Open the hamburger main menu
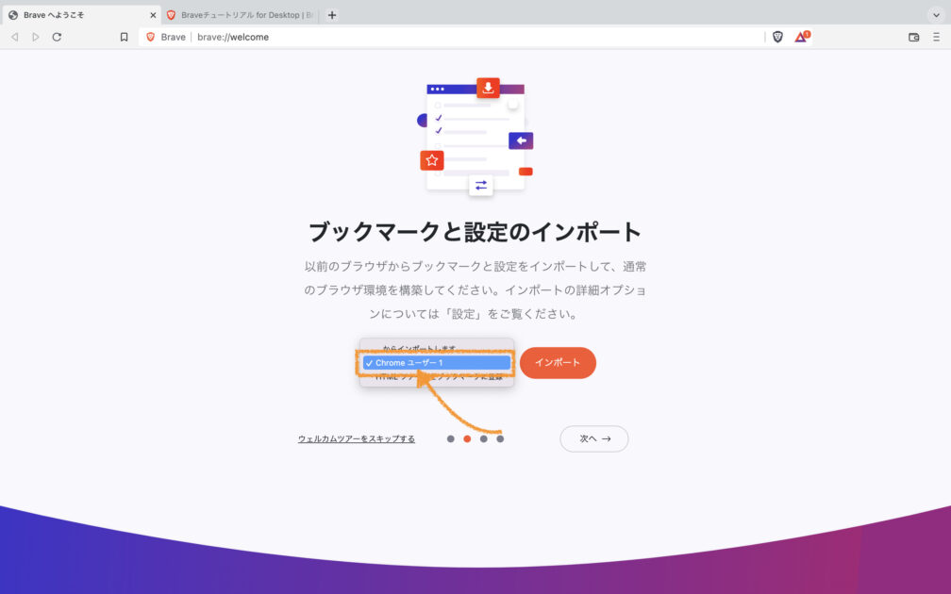This screenshot has width=951, height=594. 937,37
